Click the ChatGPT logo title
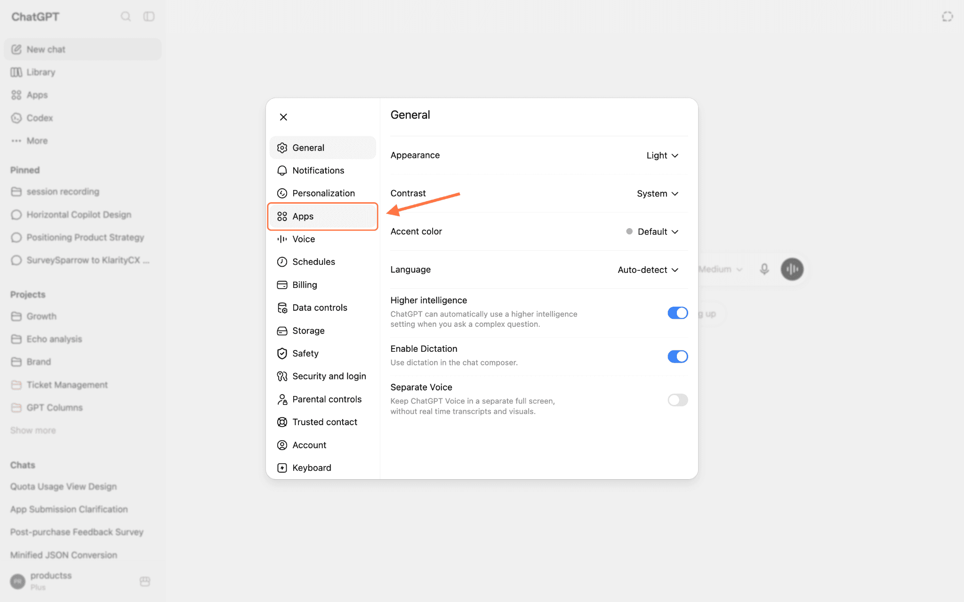The height and width of the screenshot is (602, 964). click(x=35, y=17)
